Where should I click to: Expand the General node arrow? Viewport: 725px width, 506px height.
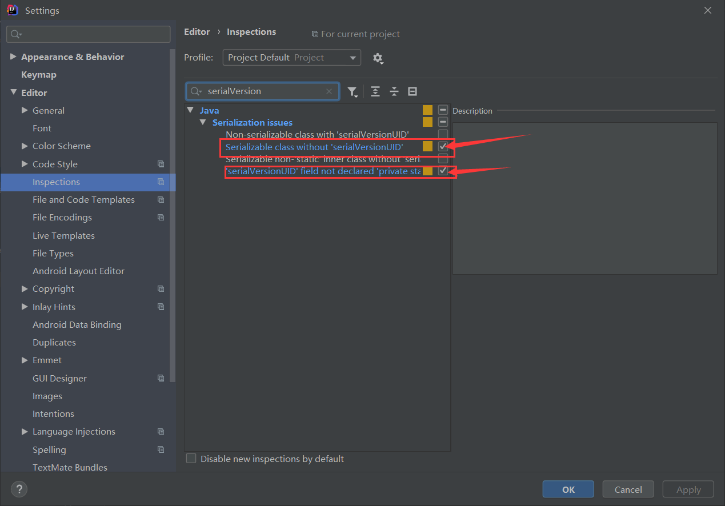25,110
